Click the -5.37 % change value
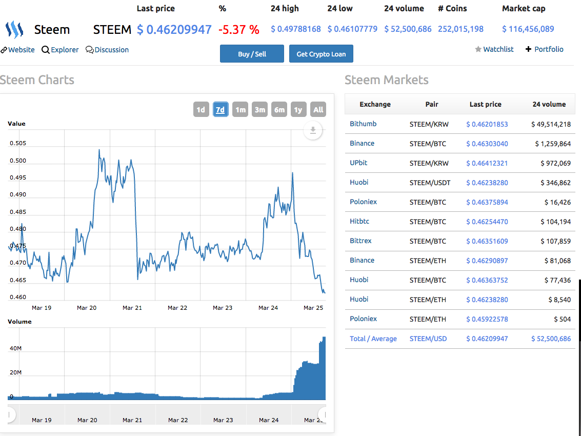The height and width of the screenshot is (436, 581). click(x=238, y=29)
